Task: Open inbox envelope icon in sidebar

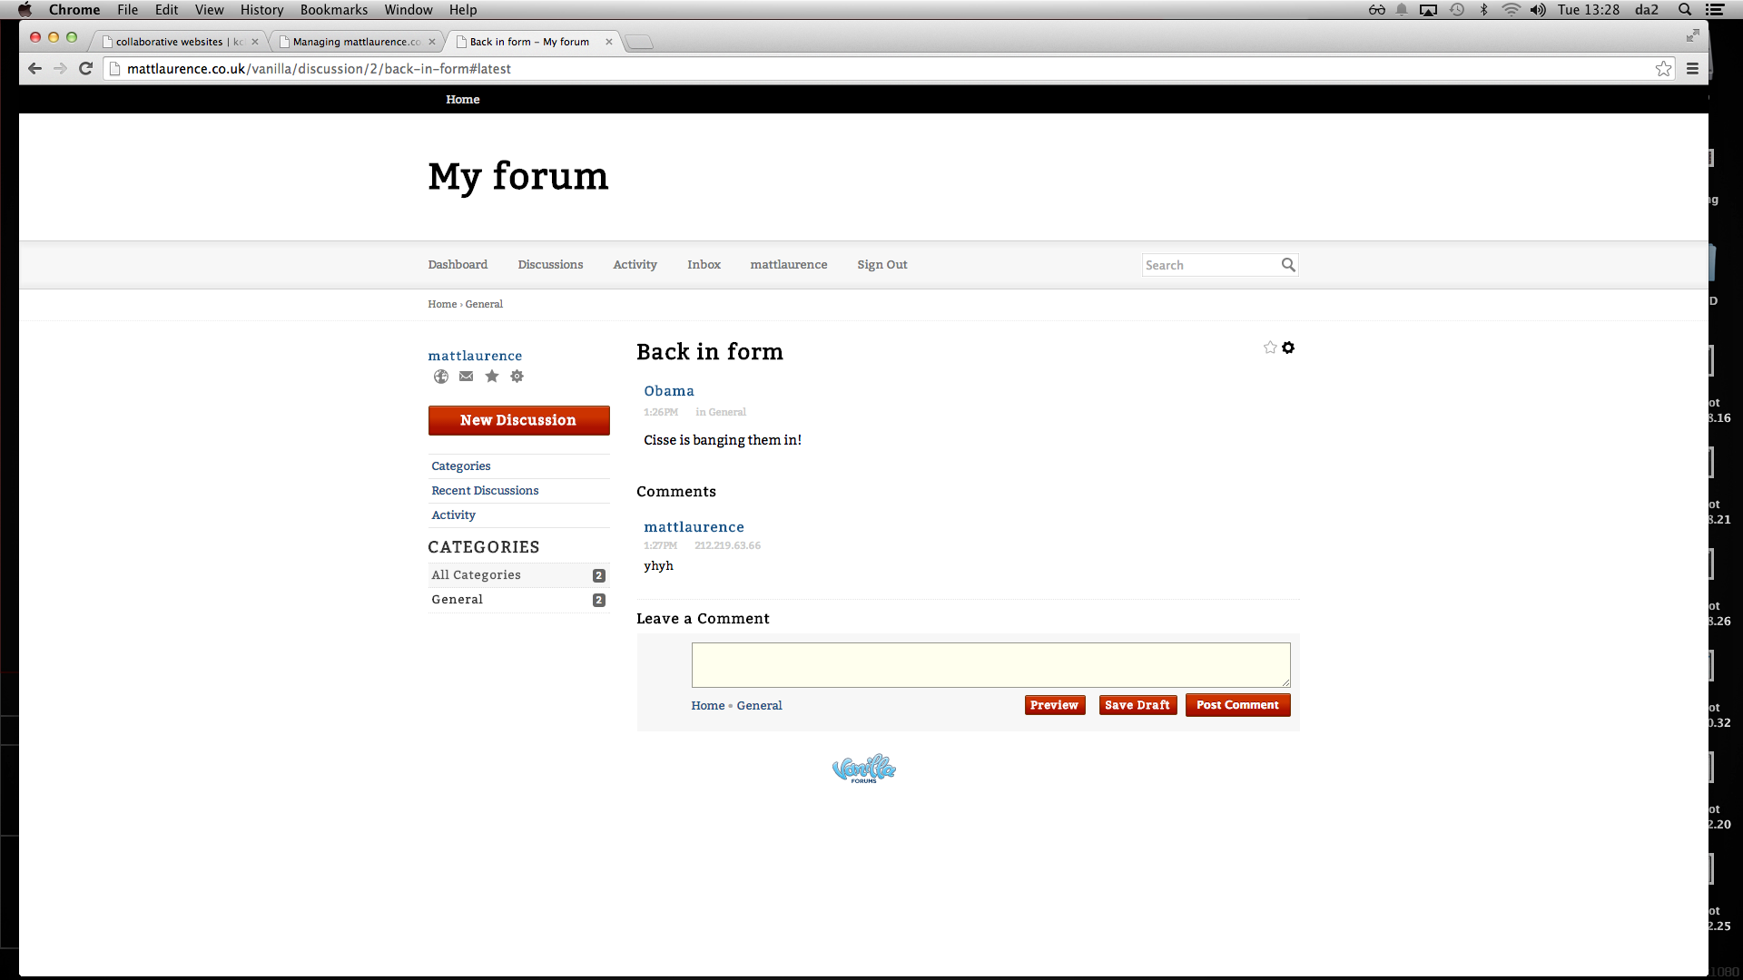Action: pos(466,377)
